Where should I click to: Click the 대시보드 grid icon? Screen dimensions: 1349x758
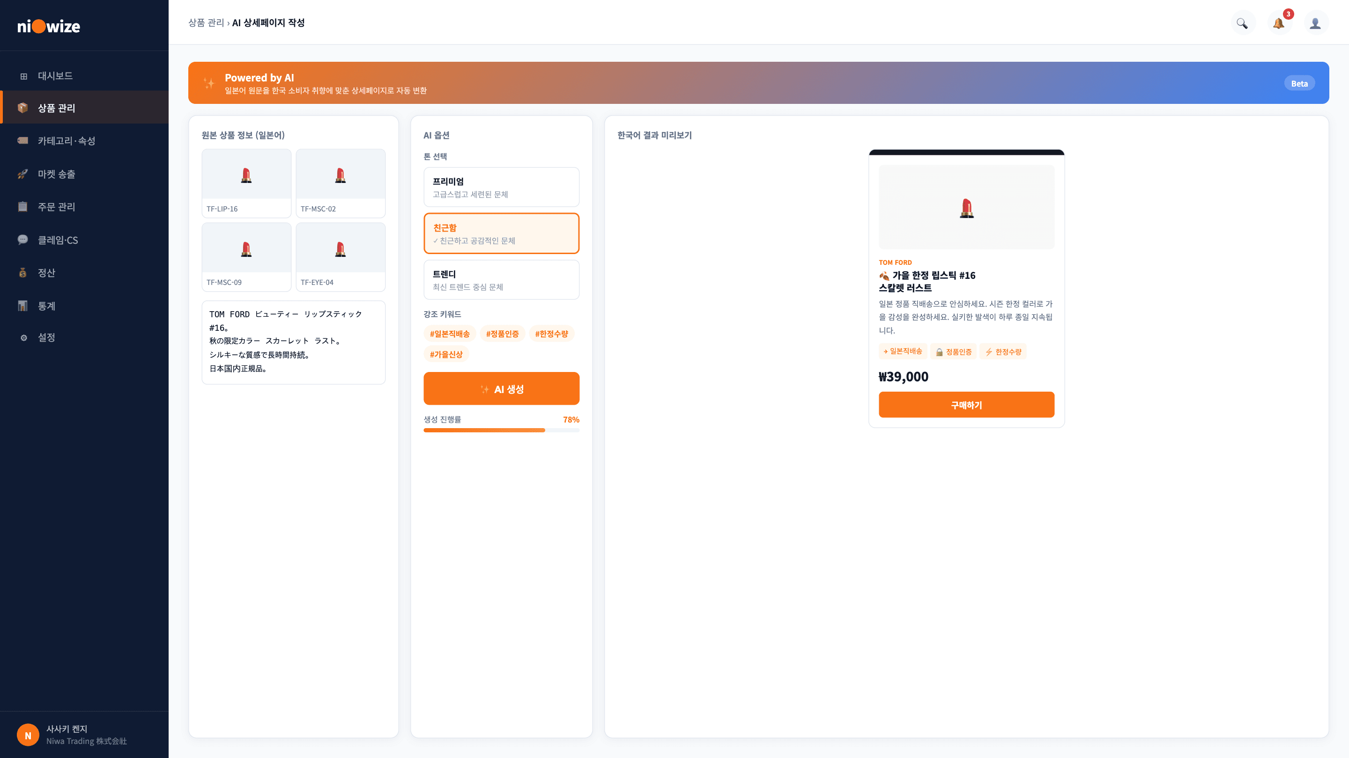point(23,76)
